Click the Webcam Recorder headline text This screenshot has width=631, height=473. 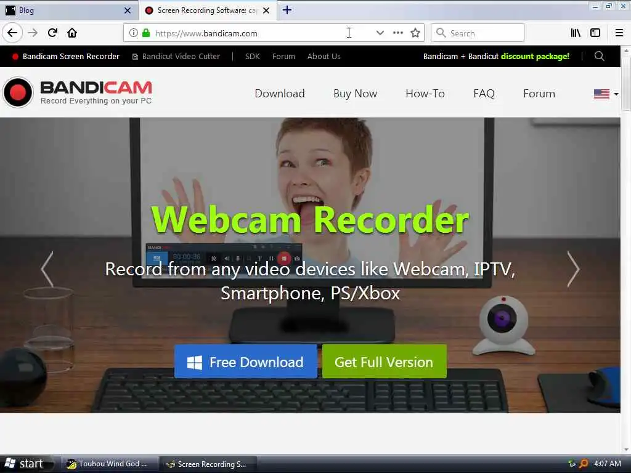311,220
